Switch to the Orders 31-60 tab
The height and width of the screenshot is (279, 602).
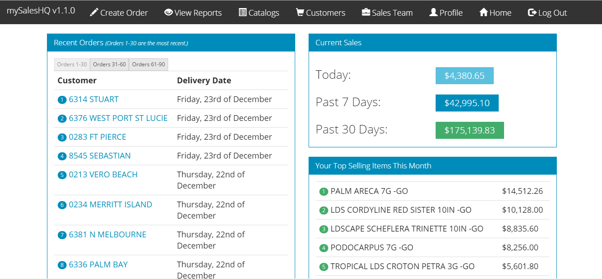[x=109, y=64]
